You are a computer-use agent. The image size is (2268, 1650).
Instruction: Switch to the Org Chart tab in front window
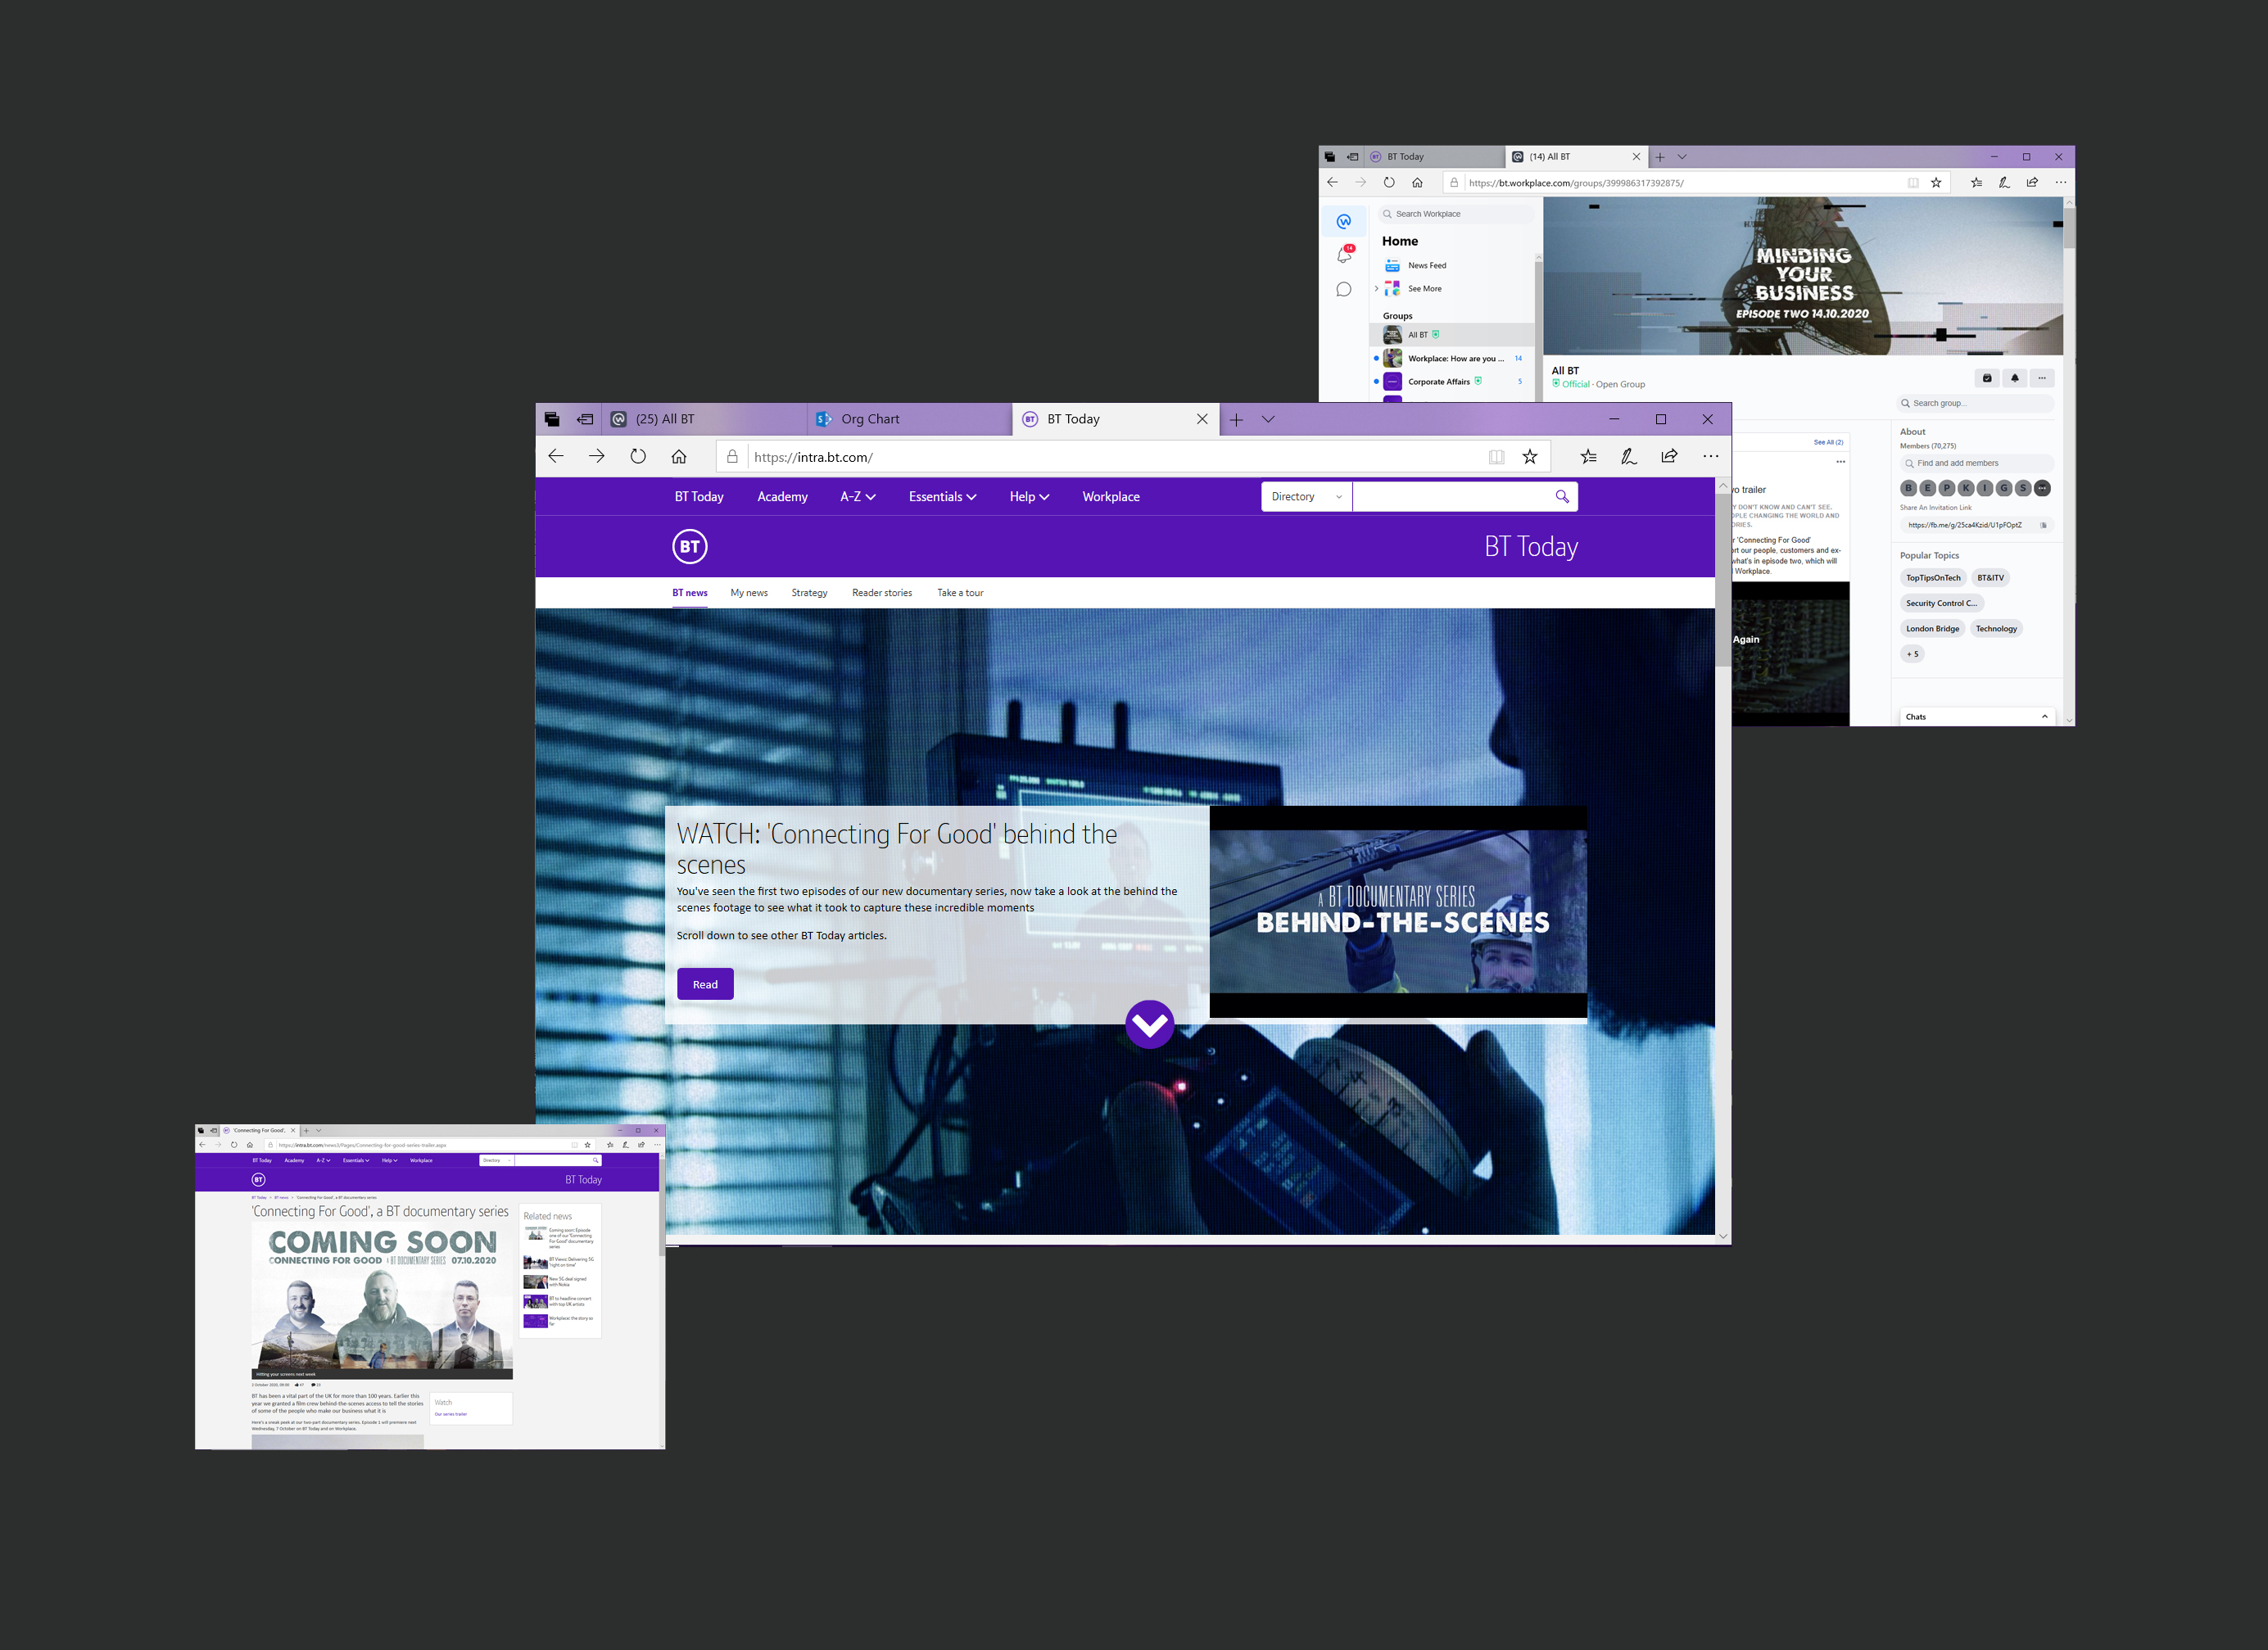[909, 420]
